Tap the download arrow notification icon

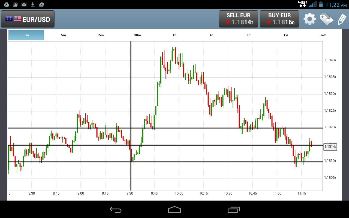(x=33, y=4)
